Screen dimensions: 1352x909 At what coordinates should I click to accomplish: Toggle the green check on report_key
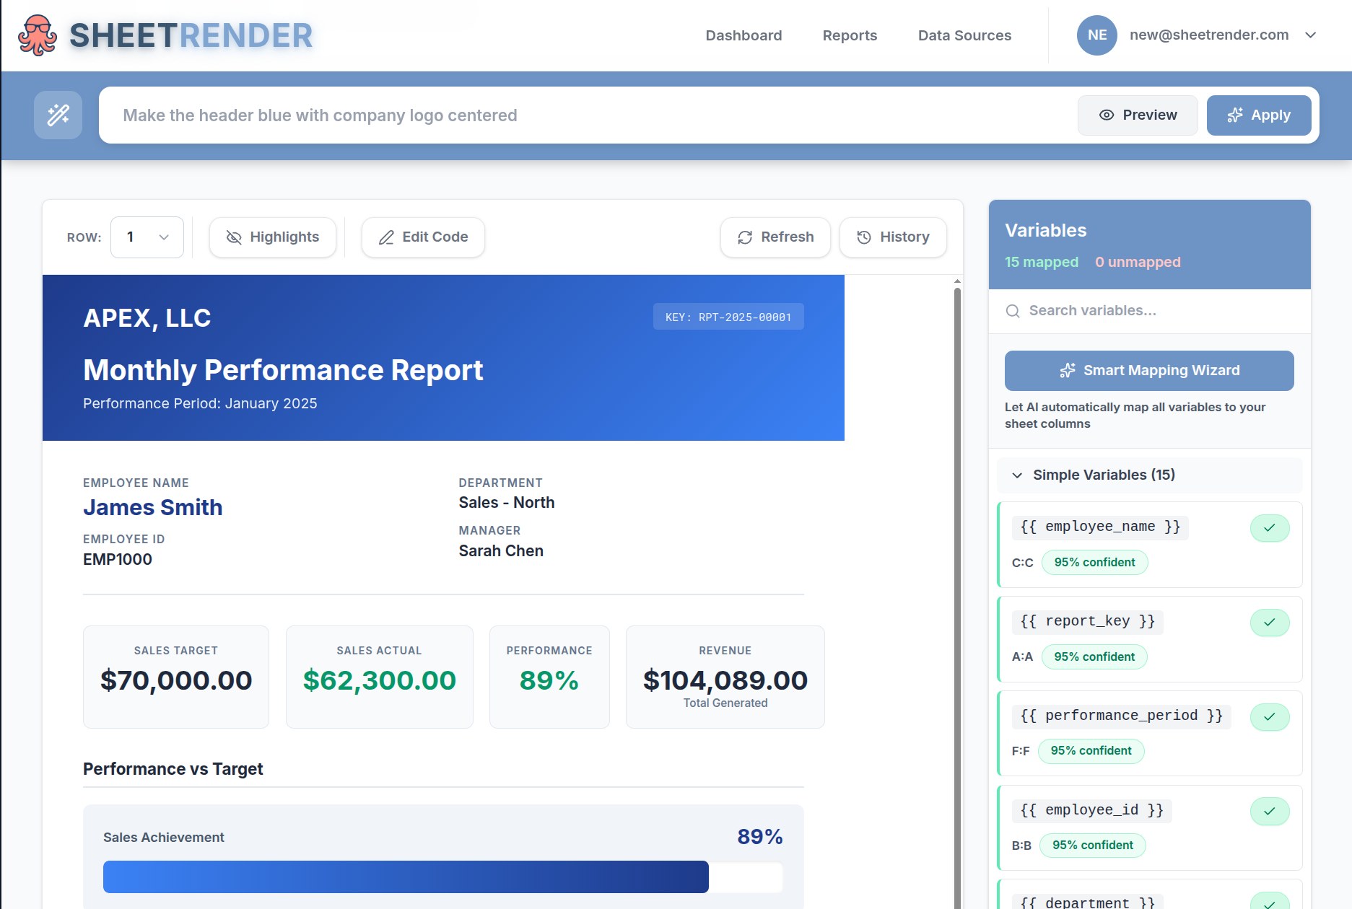pyautogui.click(x=1270, y=623)
